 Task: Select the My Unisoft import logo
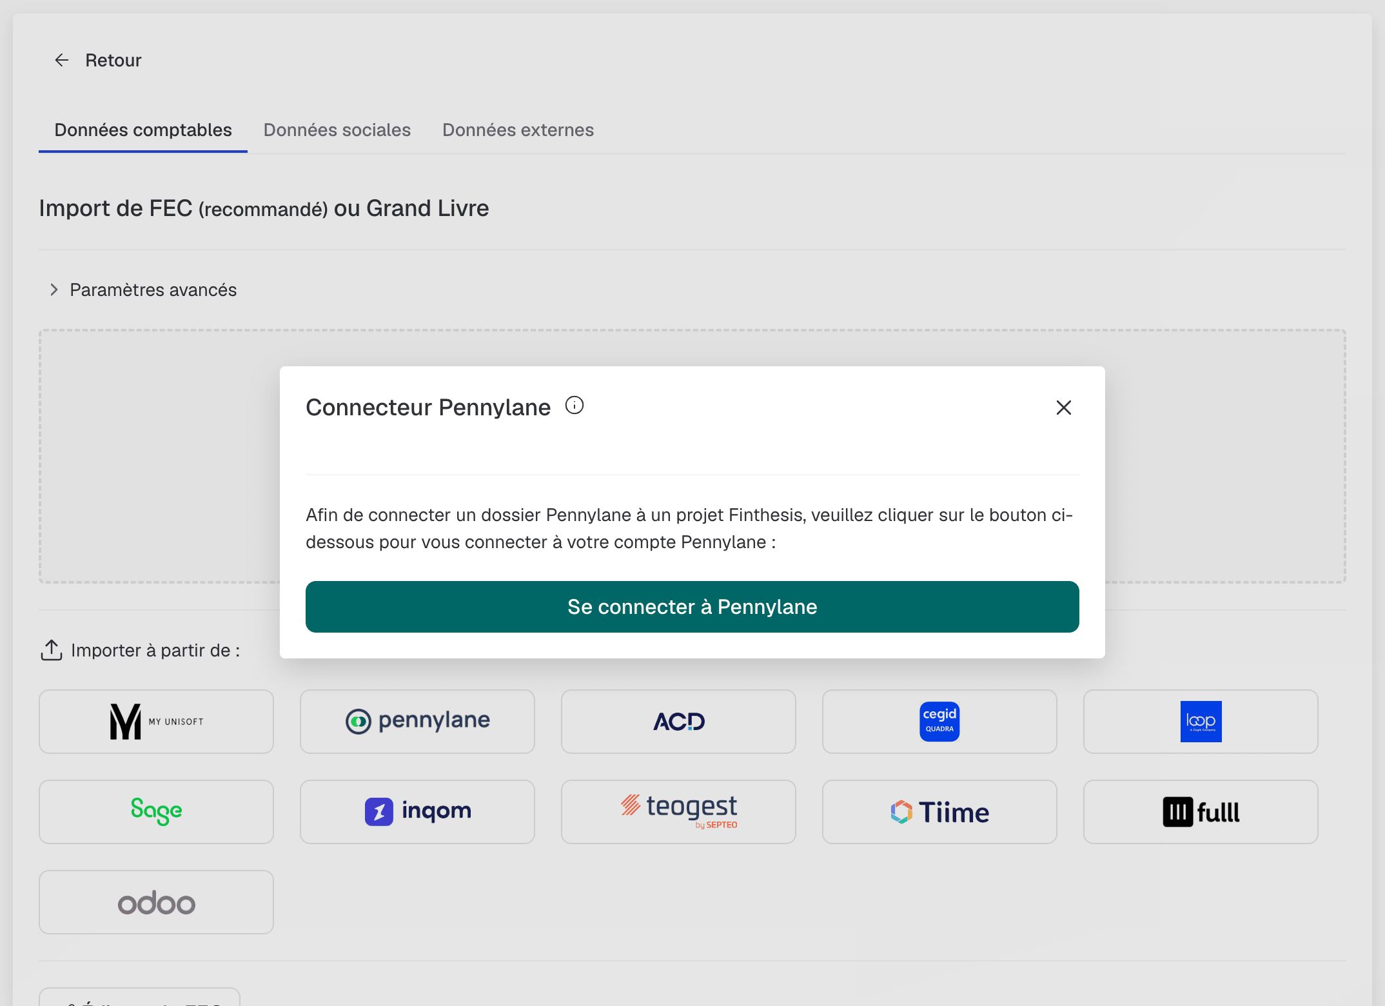(x=156, y=722)
